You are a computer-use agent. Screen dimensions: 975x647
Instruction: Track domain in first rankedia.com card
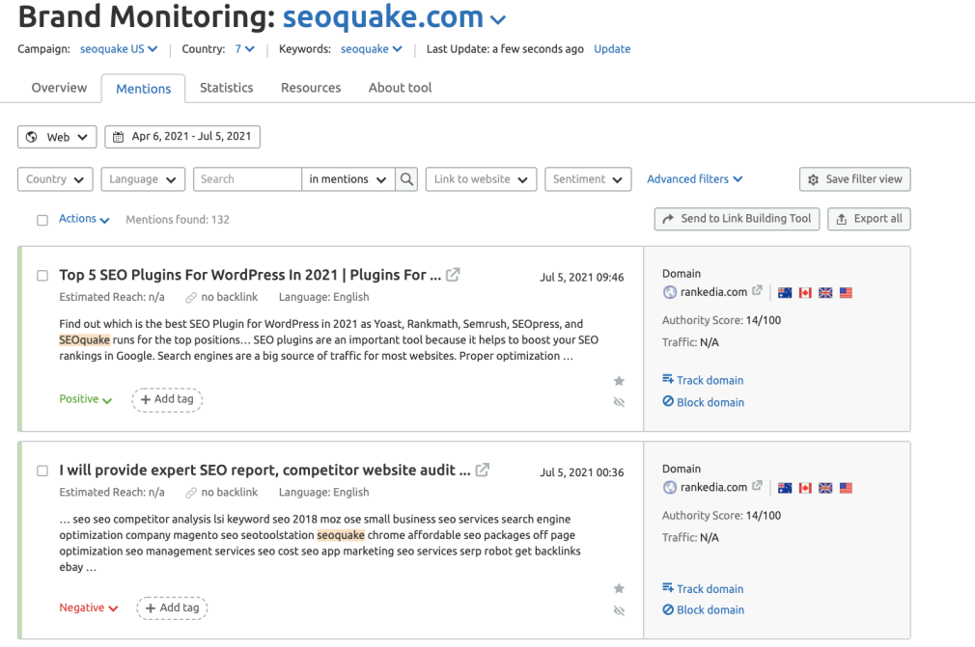703,380
